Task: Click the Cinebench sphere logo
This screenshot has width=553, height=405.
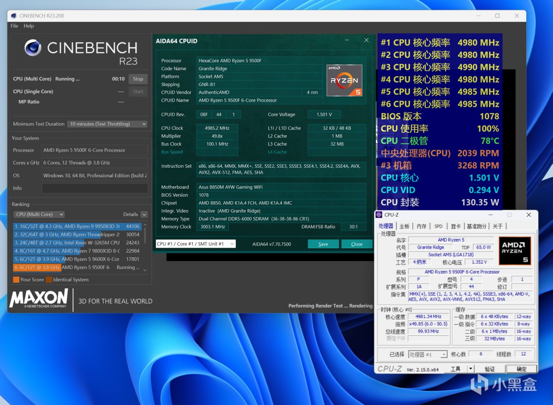Action: 33,48
